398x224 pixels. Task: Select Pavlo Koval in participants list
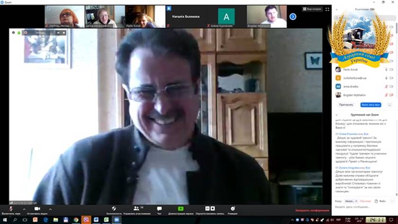[364, 70]
